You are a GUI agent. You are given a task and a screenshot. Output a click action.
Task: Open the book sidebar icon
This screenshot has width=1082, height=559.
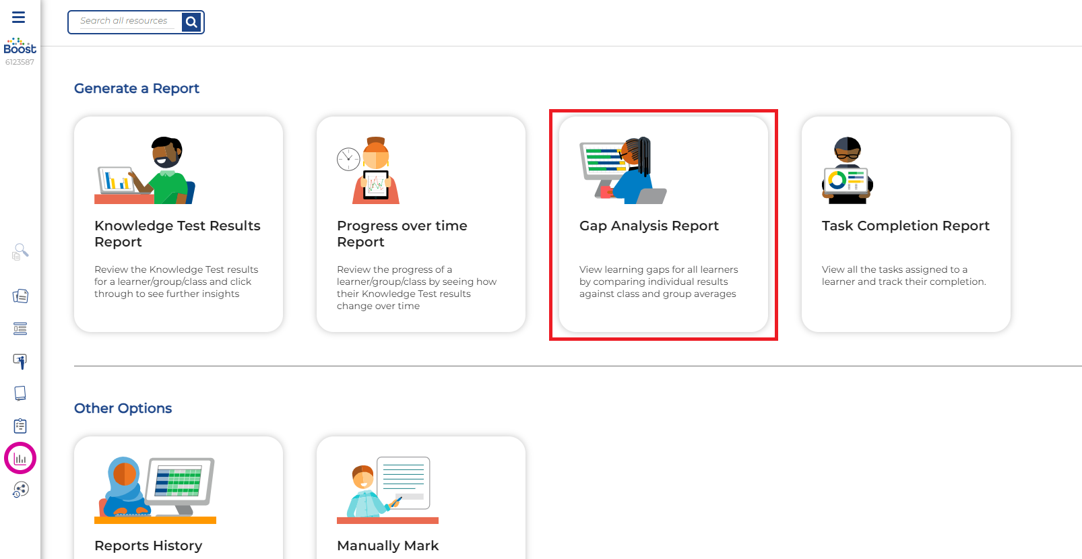pos(20,393)
